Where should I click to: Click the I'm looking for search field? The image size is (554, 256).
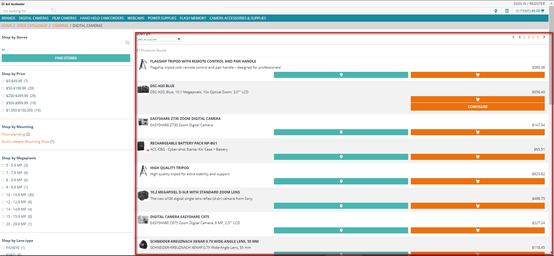pos(26,11)
